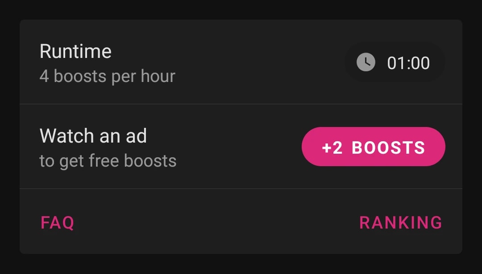This screenshot has width=482, height=274.
Task: Click the clock icon beside 01:00
Action: [x=366, y=62]
